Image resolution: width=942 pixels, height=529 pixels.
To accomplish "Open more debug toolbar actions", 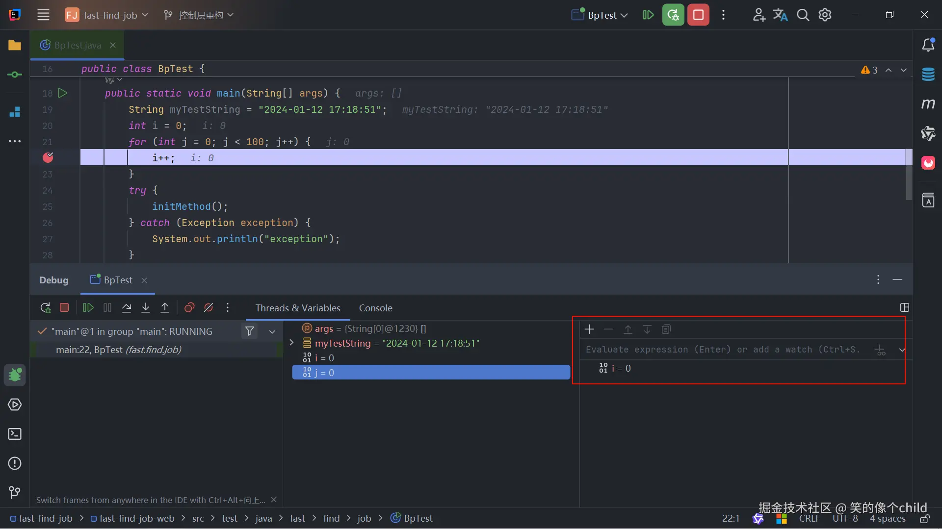I will [x=228, y=307].
